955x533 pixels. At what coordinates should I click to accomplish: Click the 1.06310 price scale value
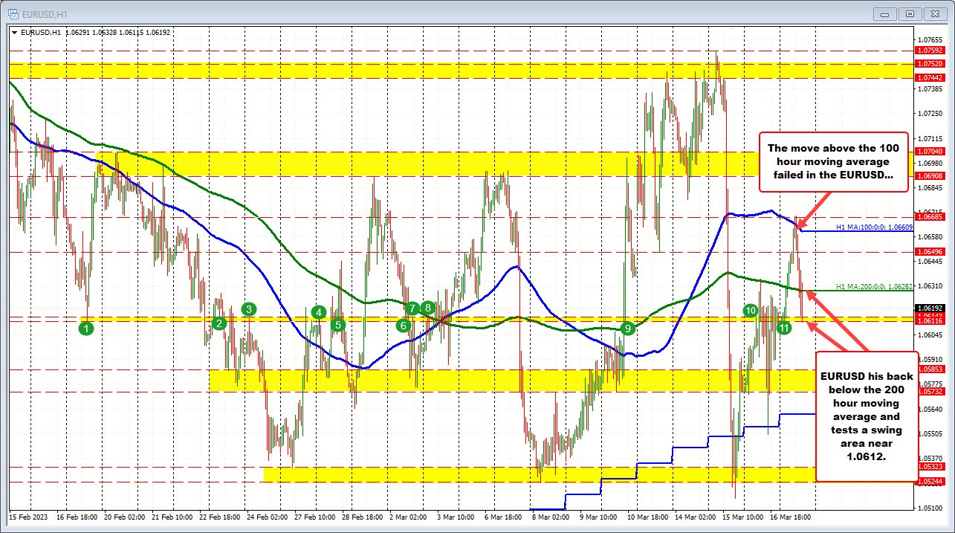[930, 285]
